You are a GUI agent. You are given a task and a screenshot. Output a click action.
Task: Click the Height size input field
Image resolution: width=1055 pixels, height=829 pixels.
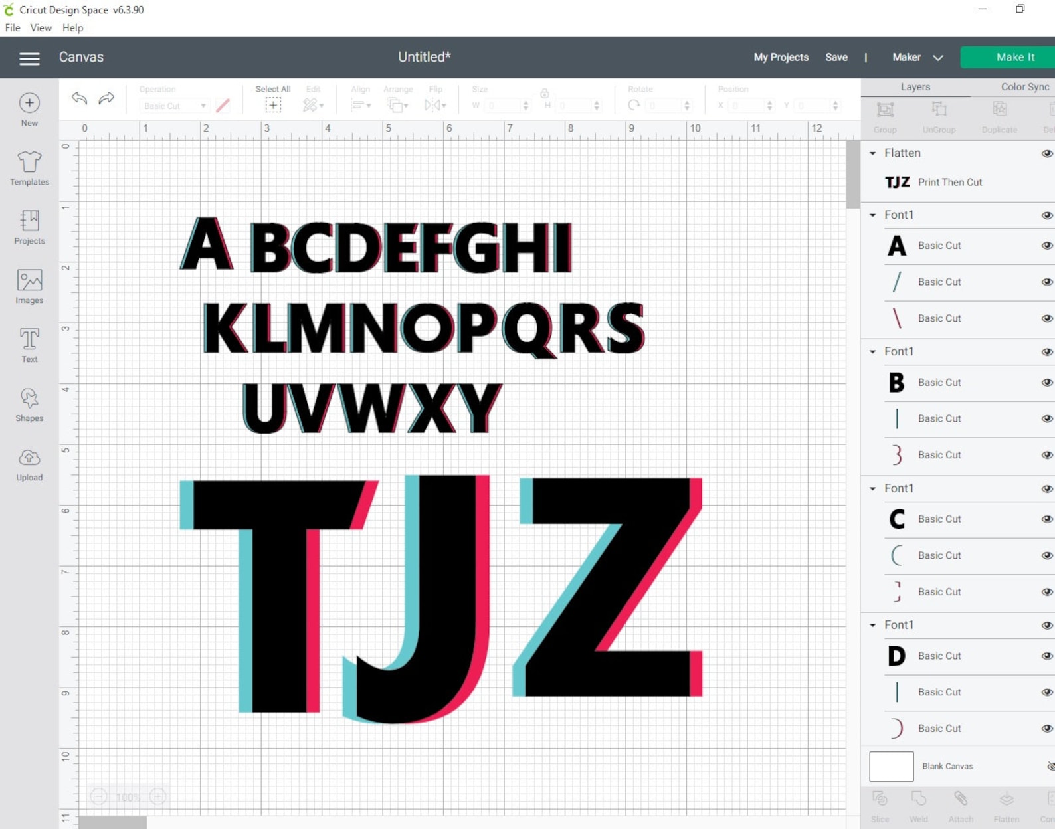point(578,106)
